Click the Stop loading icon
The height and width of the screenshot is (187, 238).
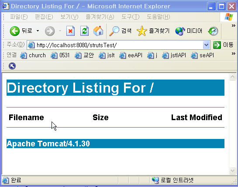tap(70, 31)
